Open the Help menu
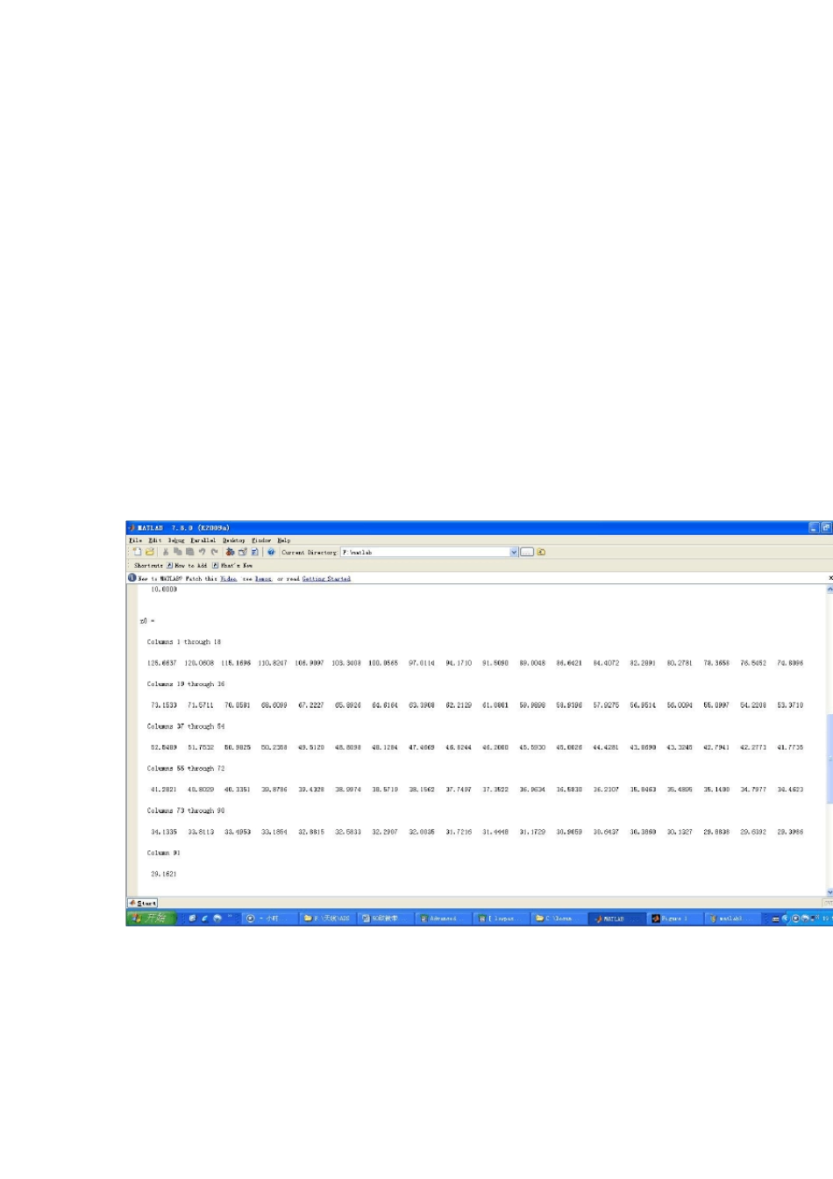 point(283,540)
